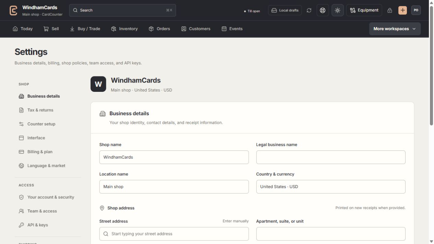The image size is (434, 244).
Task: Click the Location name input field
Action: point(174,187)
